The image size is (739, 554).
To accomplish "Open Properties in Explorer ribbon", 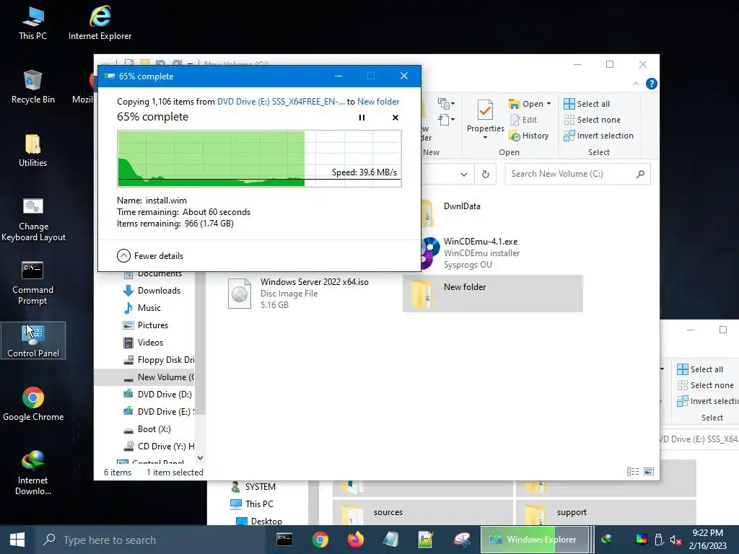I will [x=486, y=120].
